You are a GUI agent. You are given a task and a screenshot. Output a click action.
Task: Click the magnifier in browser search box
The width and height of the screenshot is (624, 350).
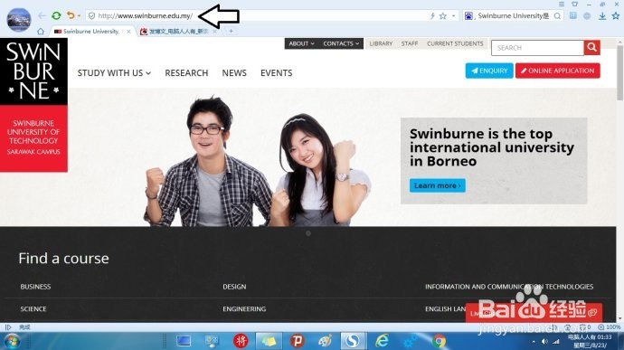(558, 16)
